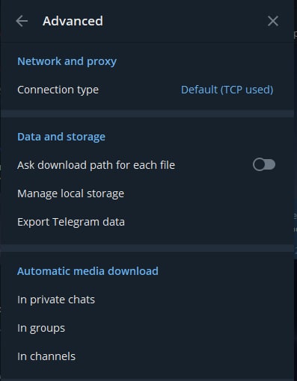Viewport: 297px width, 381px height.
Task: Go back using the left arrow icon
Action: (x=22, y=21)
